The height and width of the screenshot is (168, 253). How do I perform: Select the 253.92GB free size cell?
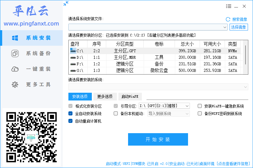[212, 71]
